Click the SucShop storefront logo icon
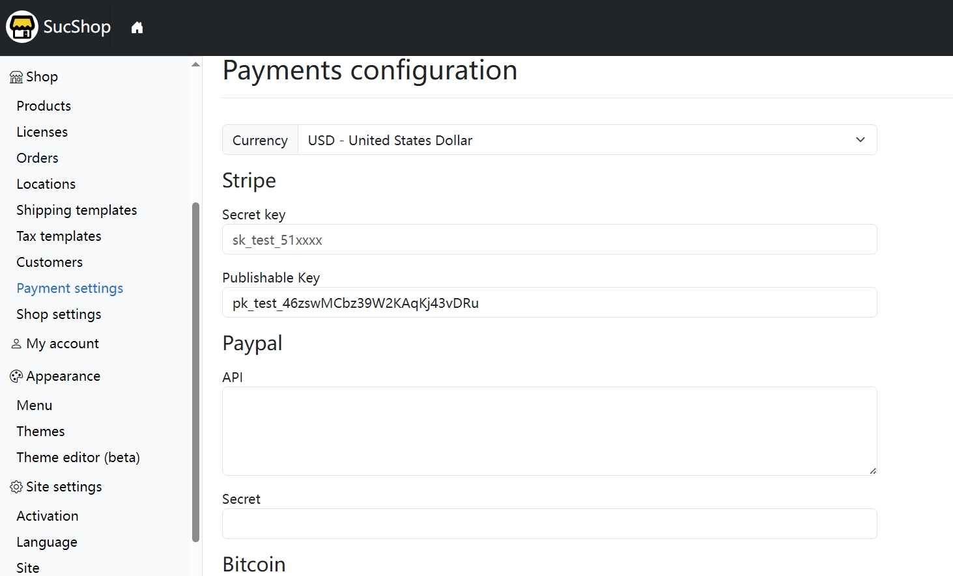 point(22,27)
